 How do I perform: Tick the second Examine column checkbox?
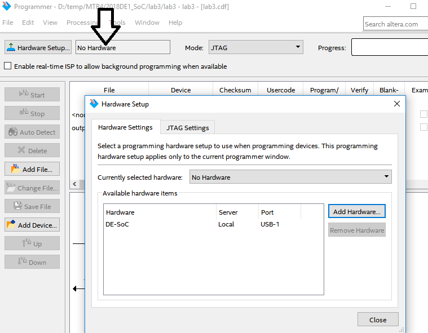(x=423, y=127)
